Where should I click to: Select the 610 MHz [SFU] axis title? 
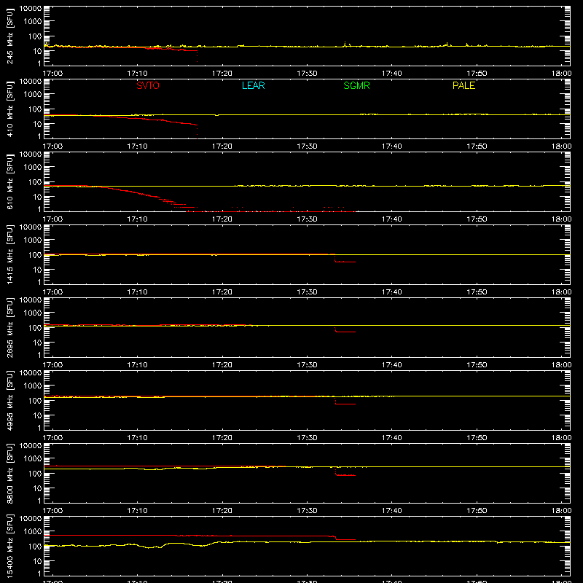tap(9, 181)
